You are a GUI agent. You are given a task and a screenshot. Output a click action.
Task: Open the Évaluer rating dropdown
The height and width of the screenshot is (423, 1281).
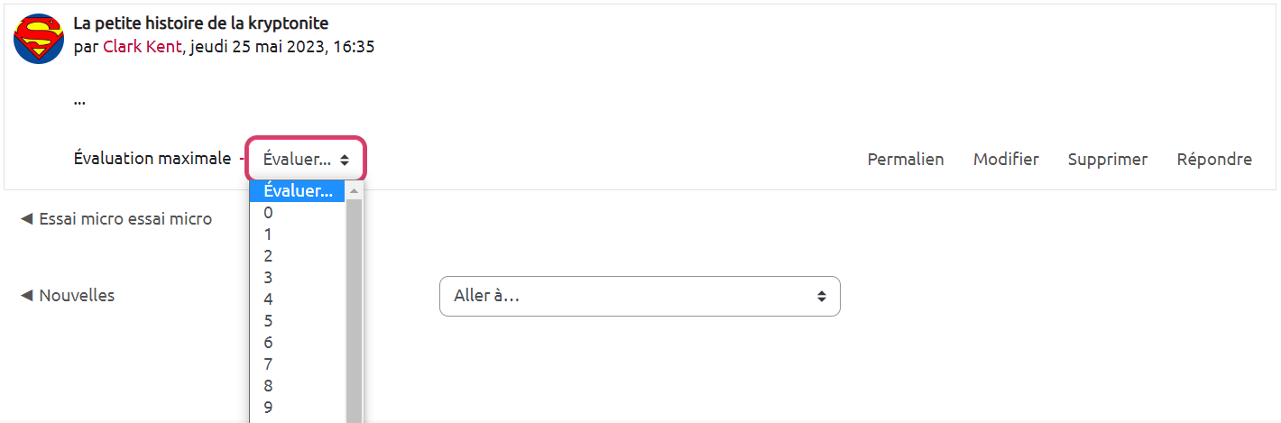pos(307,160)
